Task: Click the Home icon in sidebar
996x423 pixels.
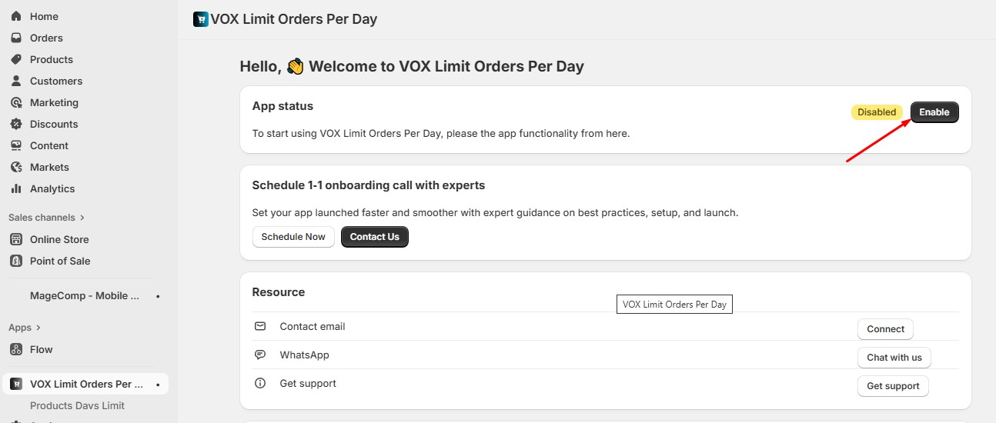Action: (x=16, y=16)
